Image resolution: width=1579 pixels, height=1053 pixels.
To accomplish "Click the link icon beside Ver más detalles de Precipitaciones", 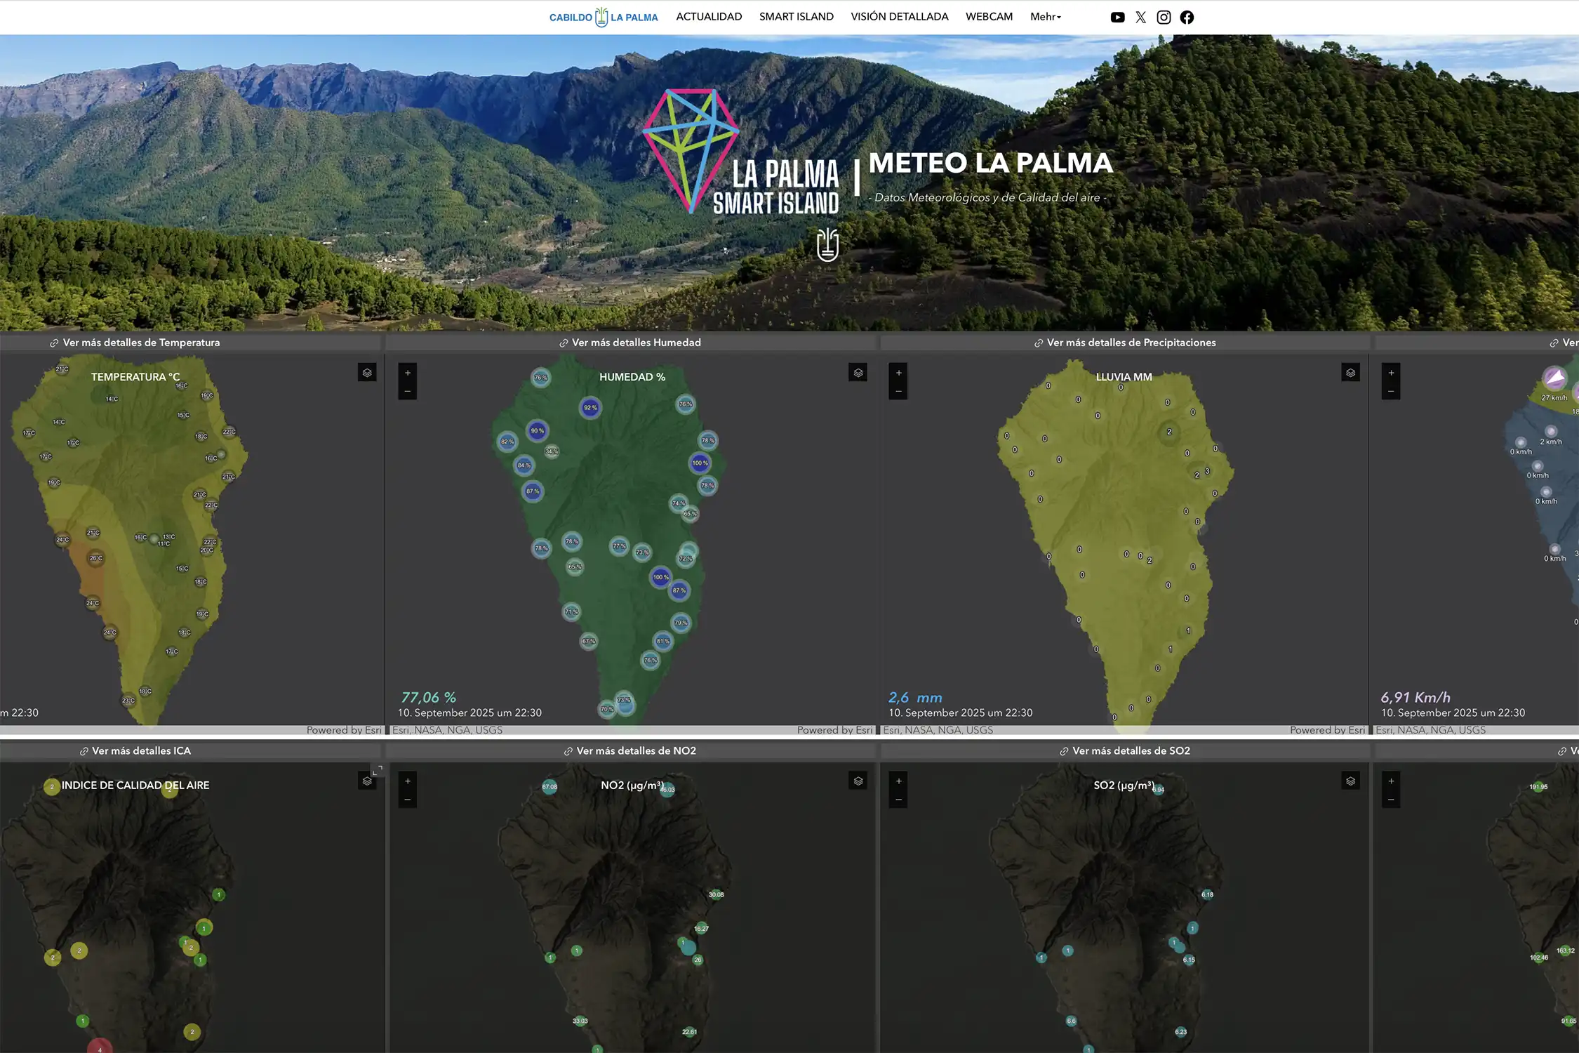I will (1038, 343).
